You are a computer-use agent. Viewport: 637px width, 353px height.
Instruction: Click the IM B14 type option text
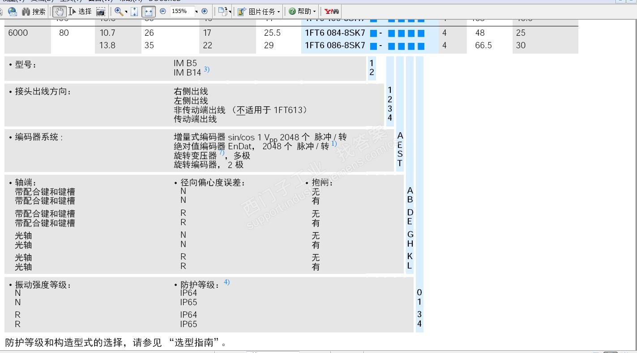(188, 72)
